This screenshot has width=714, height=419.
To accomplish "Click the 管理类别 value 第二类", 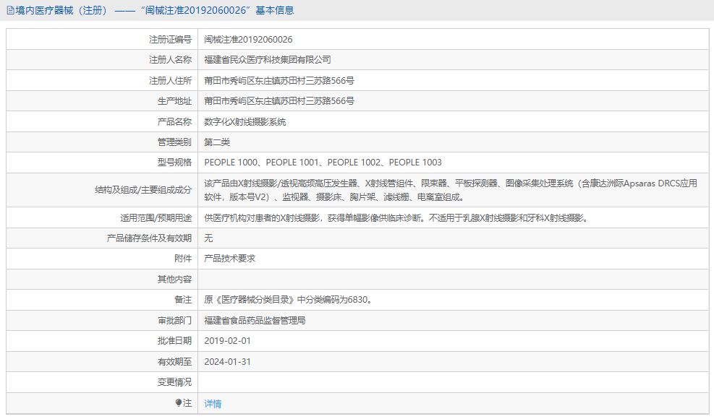I will [216, 142].
